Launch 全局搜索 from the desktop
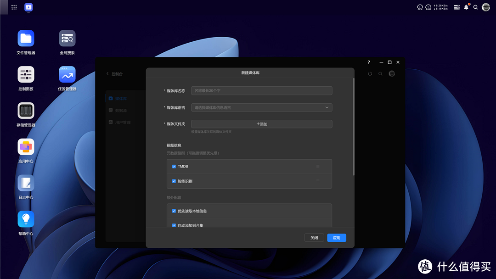 click(x=67, y=39)
